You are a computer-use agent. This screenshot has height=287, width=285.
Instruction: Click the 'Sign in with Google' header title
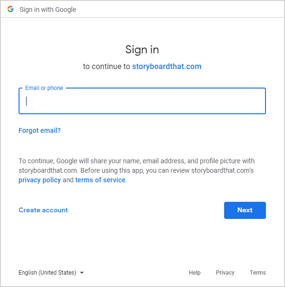click(x=48, y=10)
